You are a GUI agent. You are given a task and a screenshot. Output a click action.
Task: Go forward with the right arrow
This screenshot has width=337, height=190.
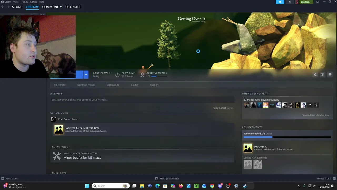(x=8, y=7)
